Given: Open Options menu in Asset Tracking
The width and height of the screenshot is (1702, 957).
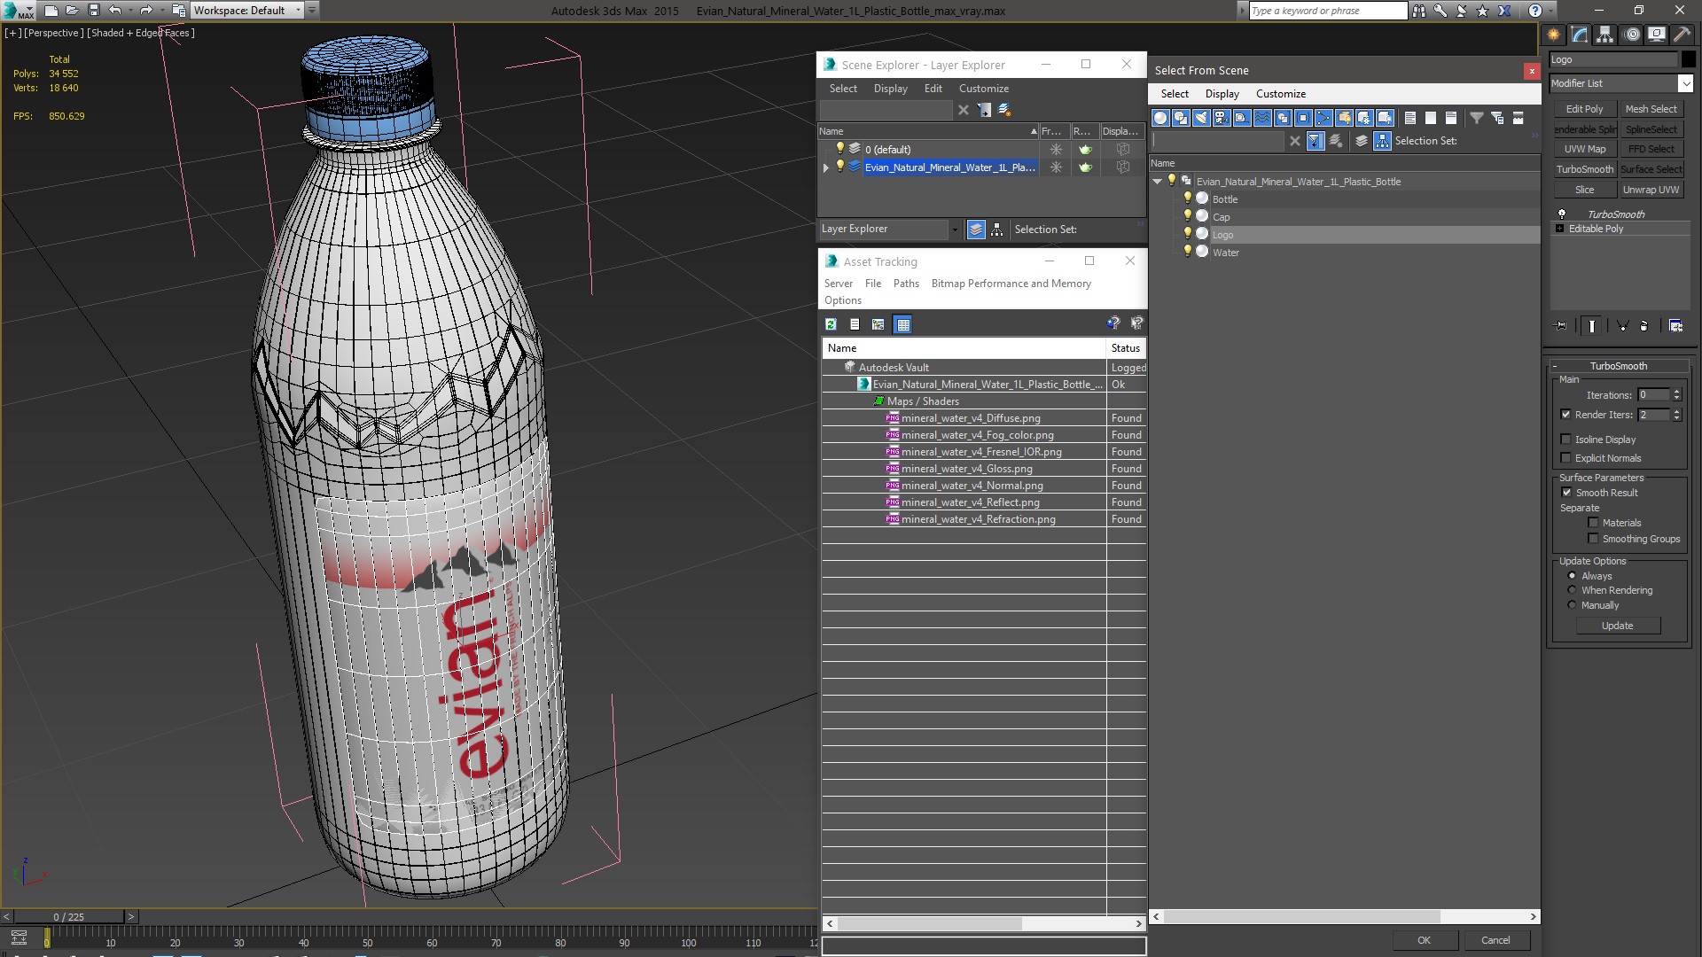Looking at the screenshot, I should (x=842, y=300).
